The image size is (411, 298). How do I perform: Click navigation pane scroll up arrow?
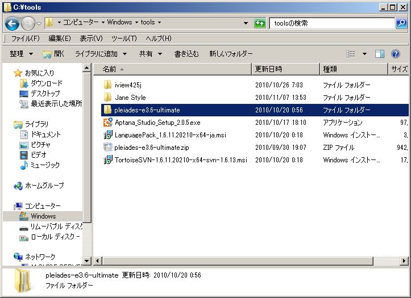(x=87, y=68)
